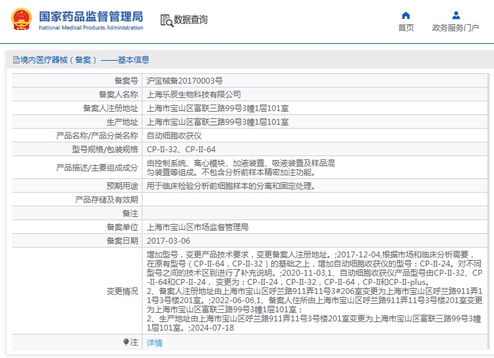Screen dimensions: 494x358
Task: Click the 生产地址 address value
Action: (x=218, y=122)
